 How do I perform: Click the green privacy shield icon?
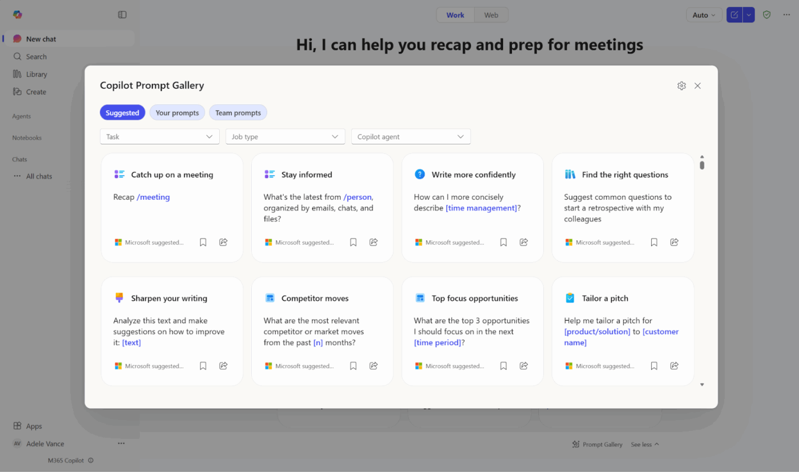pyautogui.click(x=766, y=14)
